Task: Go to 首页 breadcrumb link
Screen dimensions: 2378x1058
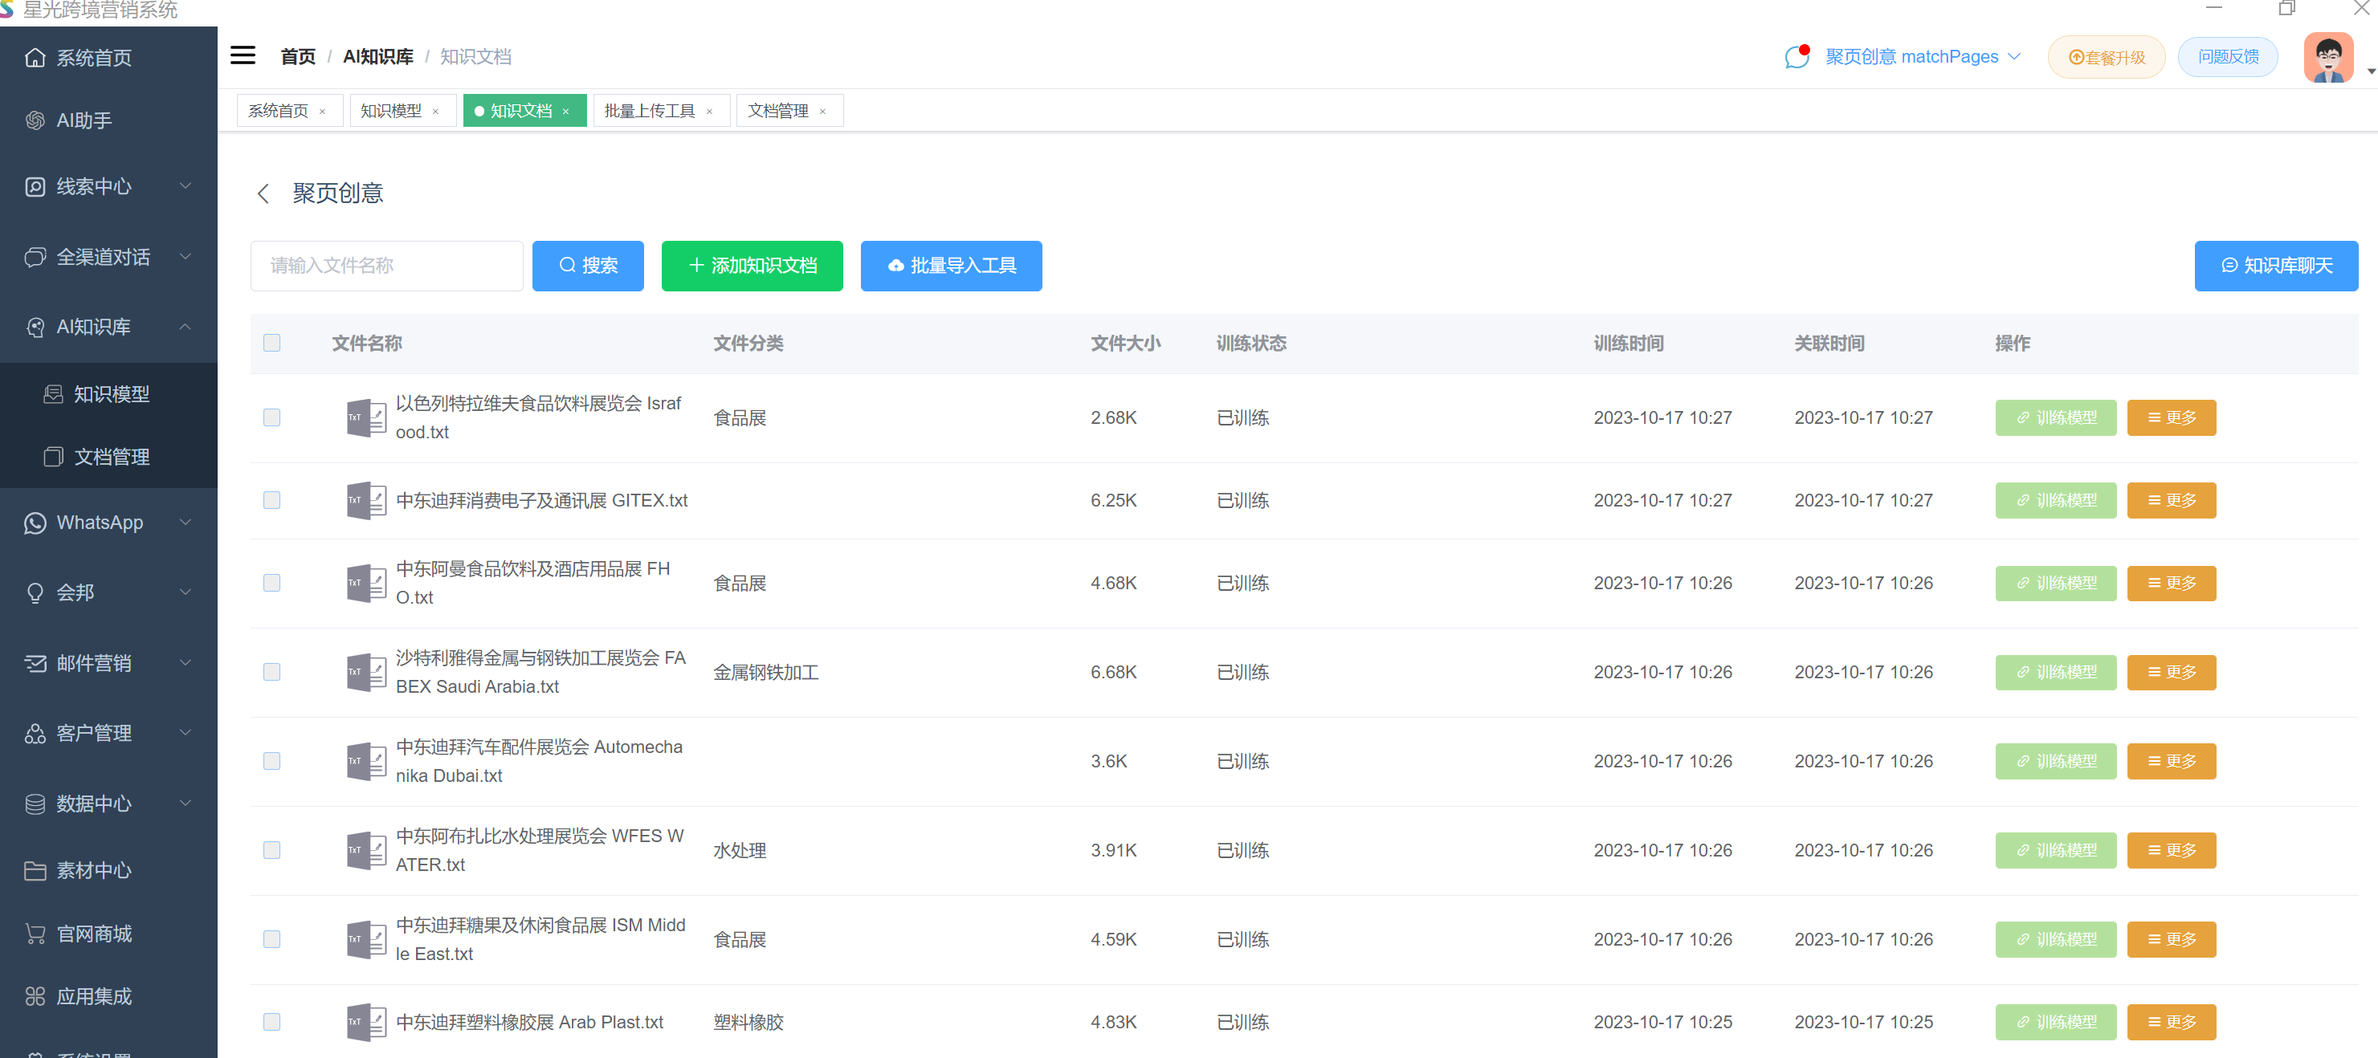Action: [x=297, y=57]
